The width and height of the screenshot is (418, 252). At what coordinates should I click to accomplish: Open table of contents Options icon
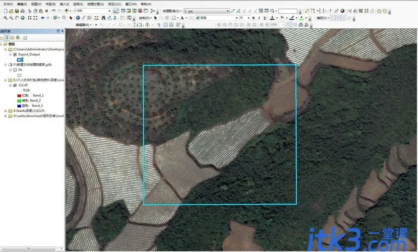(25, 38)
